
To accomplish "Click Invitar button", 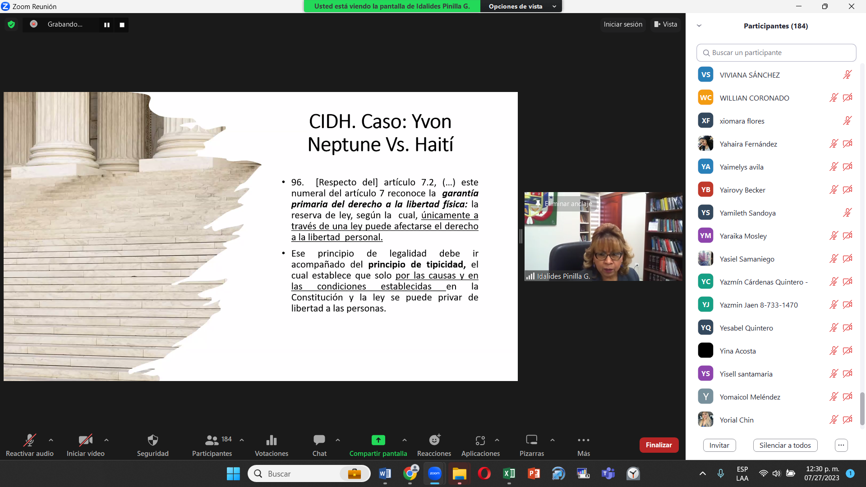I will pyautogui.click(x=719, y=445).
